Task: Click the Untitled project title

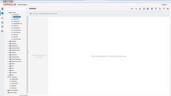Action: click(33, 9)
